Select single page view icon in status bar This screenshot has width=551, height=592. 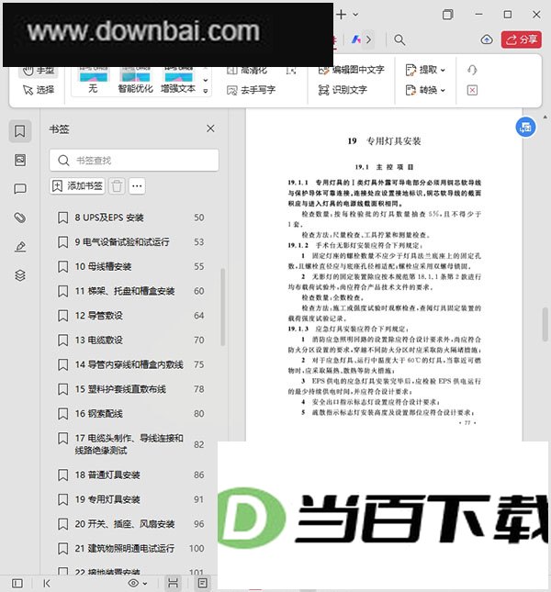203,583
